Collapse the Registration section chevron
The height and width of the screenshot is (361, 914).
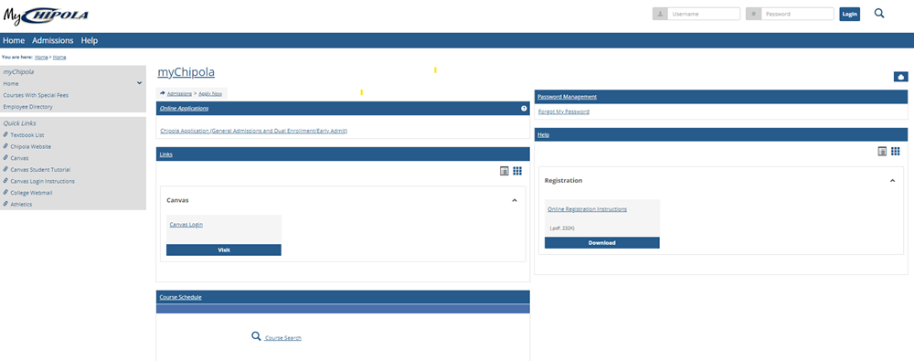[892, 181]
